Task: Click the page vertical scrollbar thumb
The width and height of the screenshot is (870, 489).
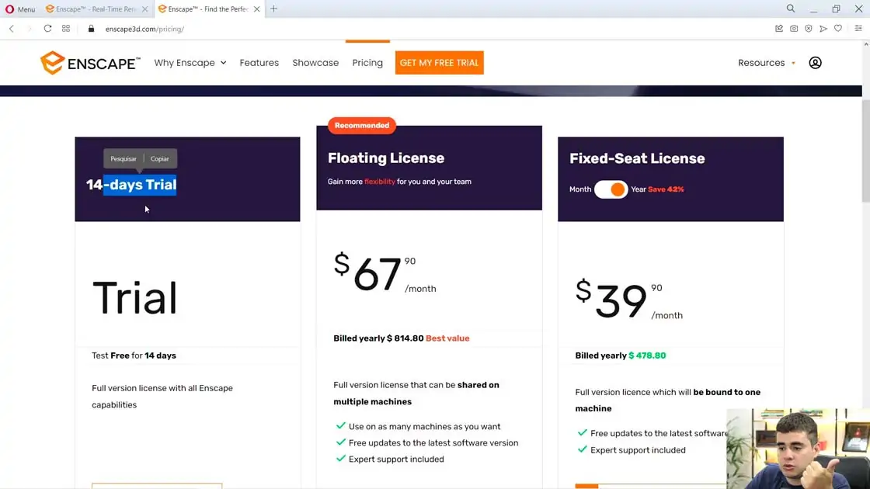Action: pyautogui.click(x=865, y=151)
